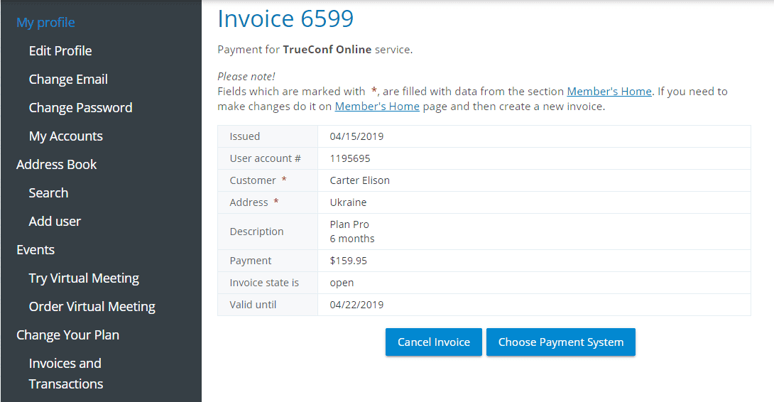Click the Description row label

click(x=256, y=232)
